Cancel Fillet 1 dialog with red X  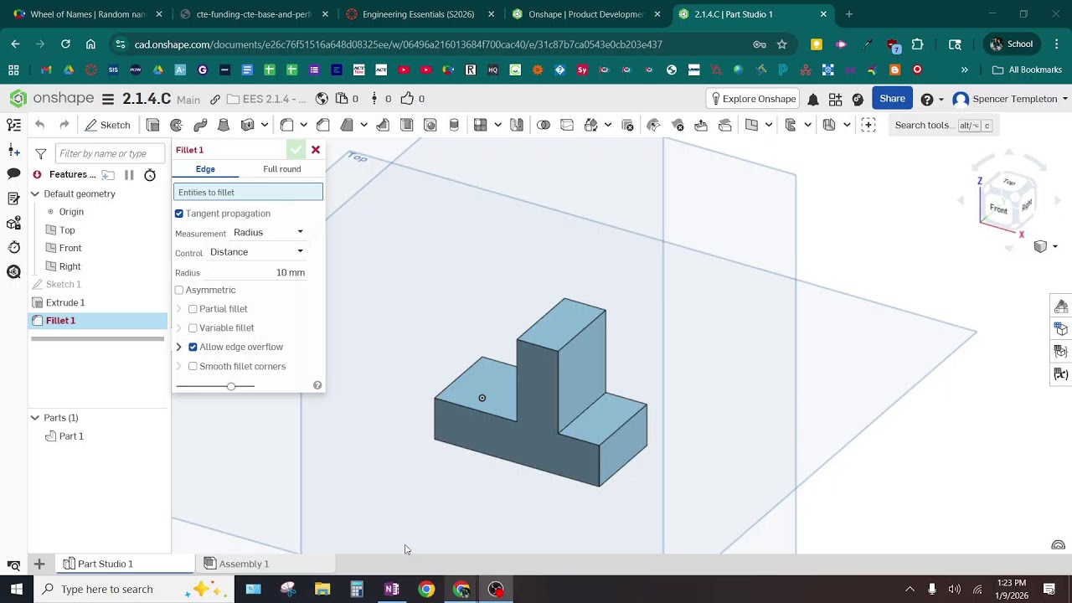click(x=316, y=150)
